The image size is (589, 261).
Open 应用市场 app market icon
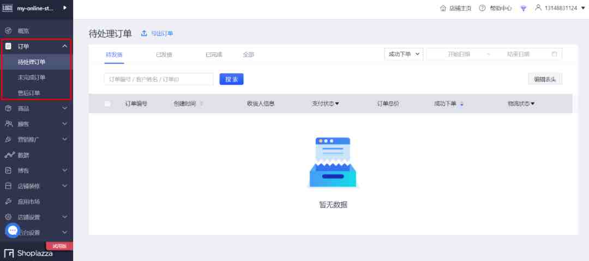pos(8,202)
